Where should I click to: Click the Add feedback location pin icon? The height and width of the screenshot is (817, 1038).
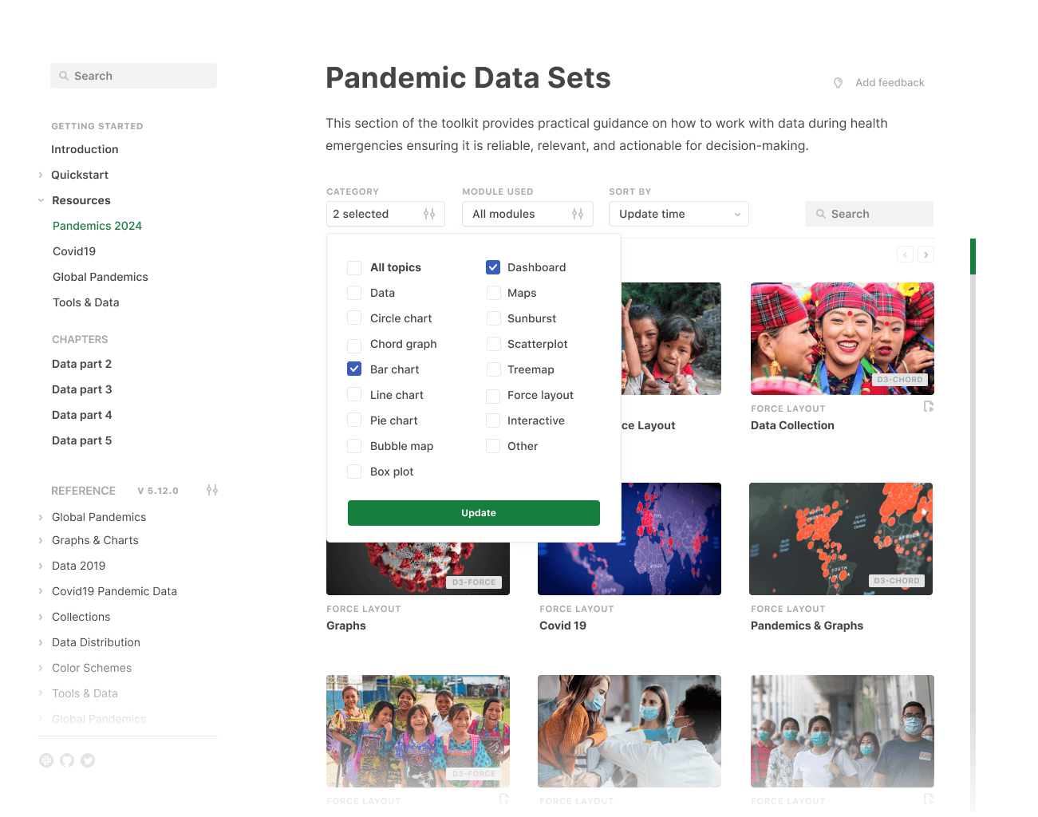tap(838, 83)
